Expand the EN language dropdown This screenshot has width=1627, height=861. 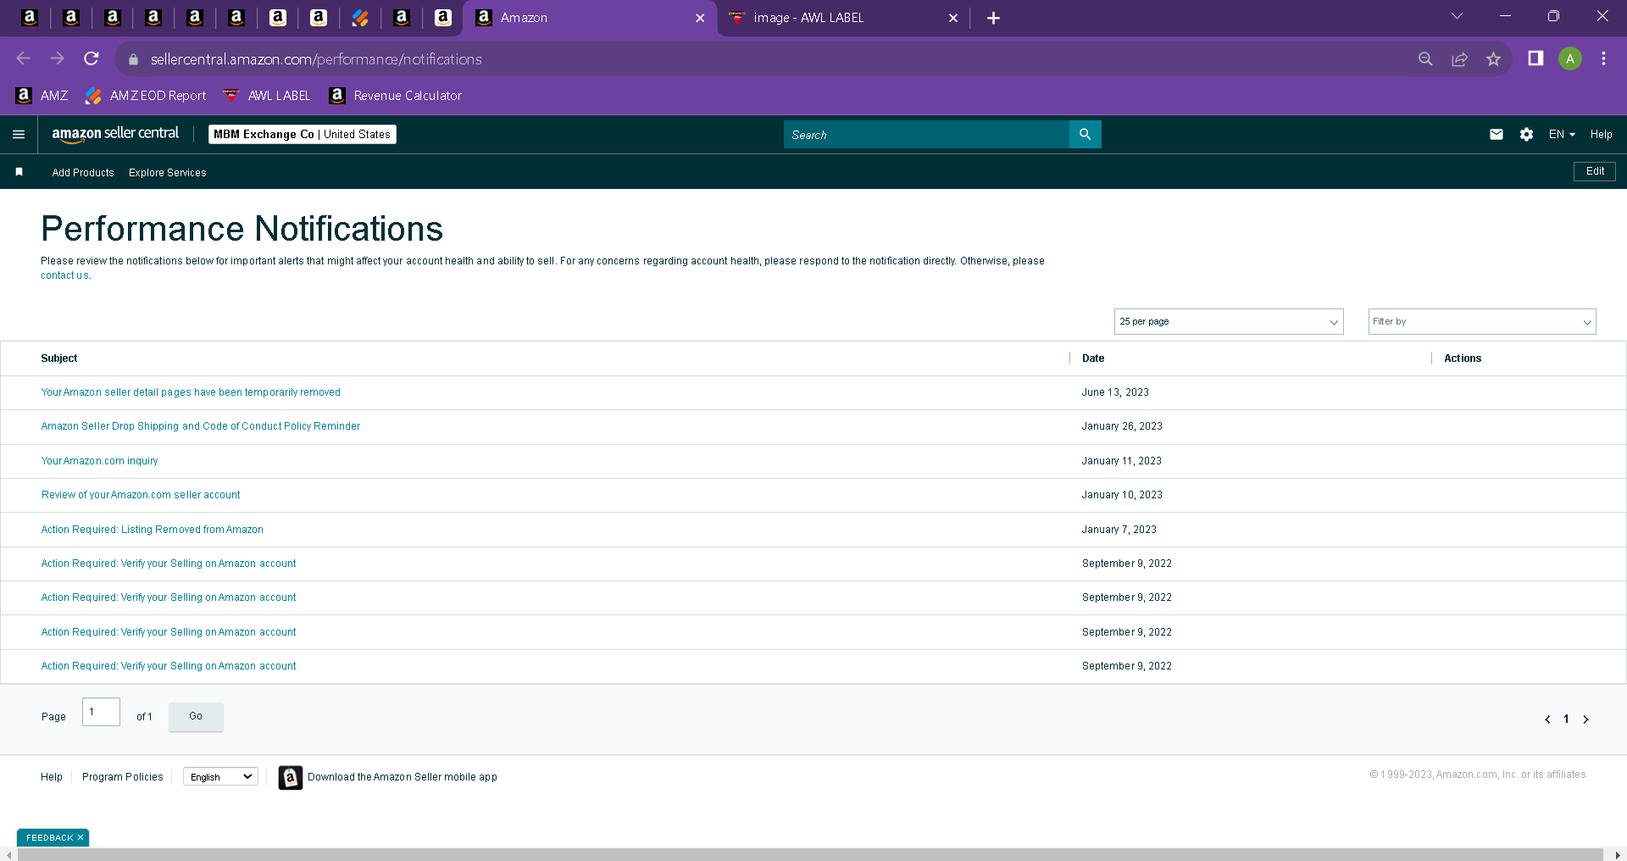(1562, 135)
